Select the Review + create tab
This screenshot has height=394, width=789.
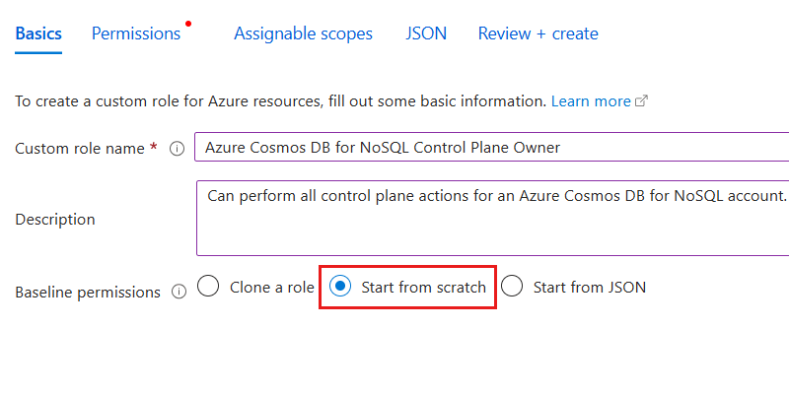538,33
